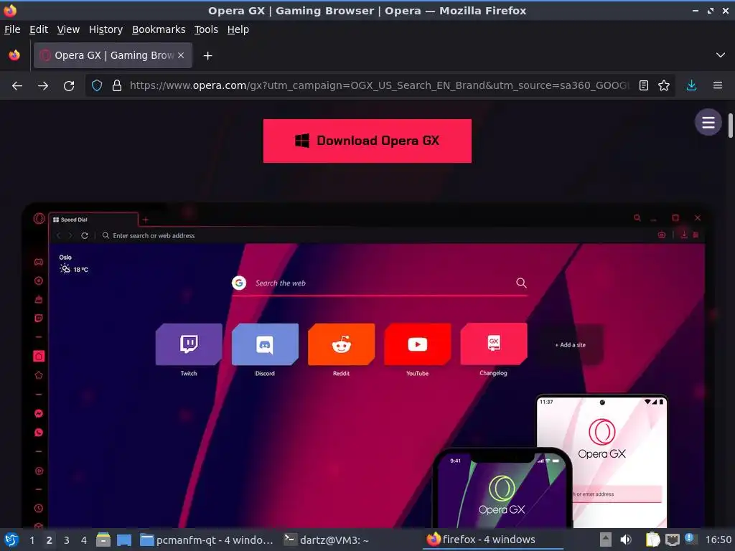
Task: Open the Tools menu
Action: (206, 29)
